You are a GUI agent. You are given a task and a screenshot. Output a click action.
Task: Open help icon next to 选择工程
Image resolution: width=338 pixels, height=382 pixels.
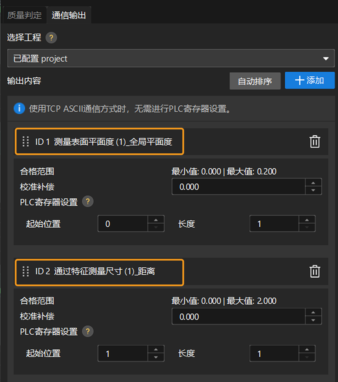[51, 38]
